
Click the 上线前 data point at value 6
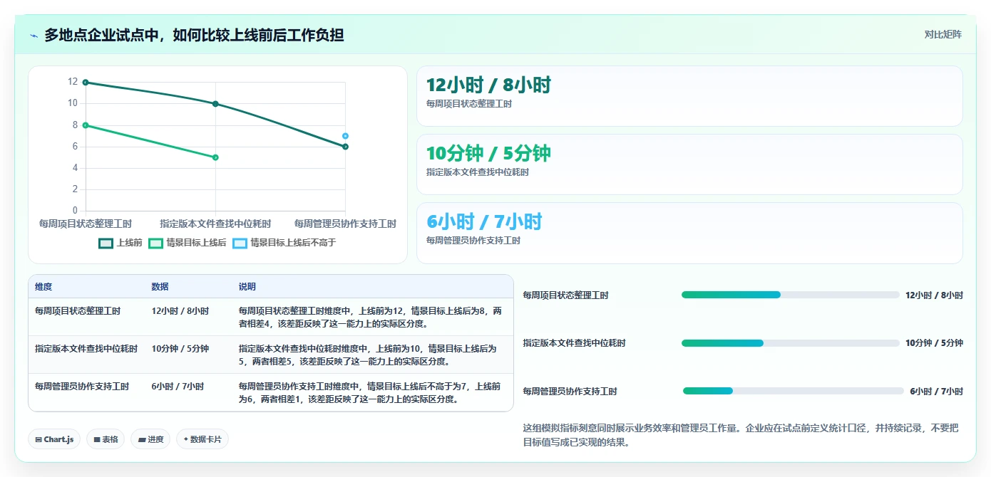[345, 147]
